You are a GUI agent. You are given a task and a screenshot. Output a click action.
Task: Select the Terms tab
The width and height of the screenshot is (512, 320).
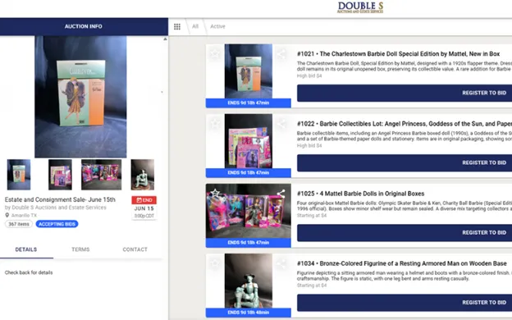pos(80,249)
